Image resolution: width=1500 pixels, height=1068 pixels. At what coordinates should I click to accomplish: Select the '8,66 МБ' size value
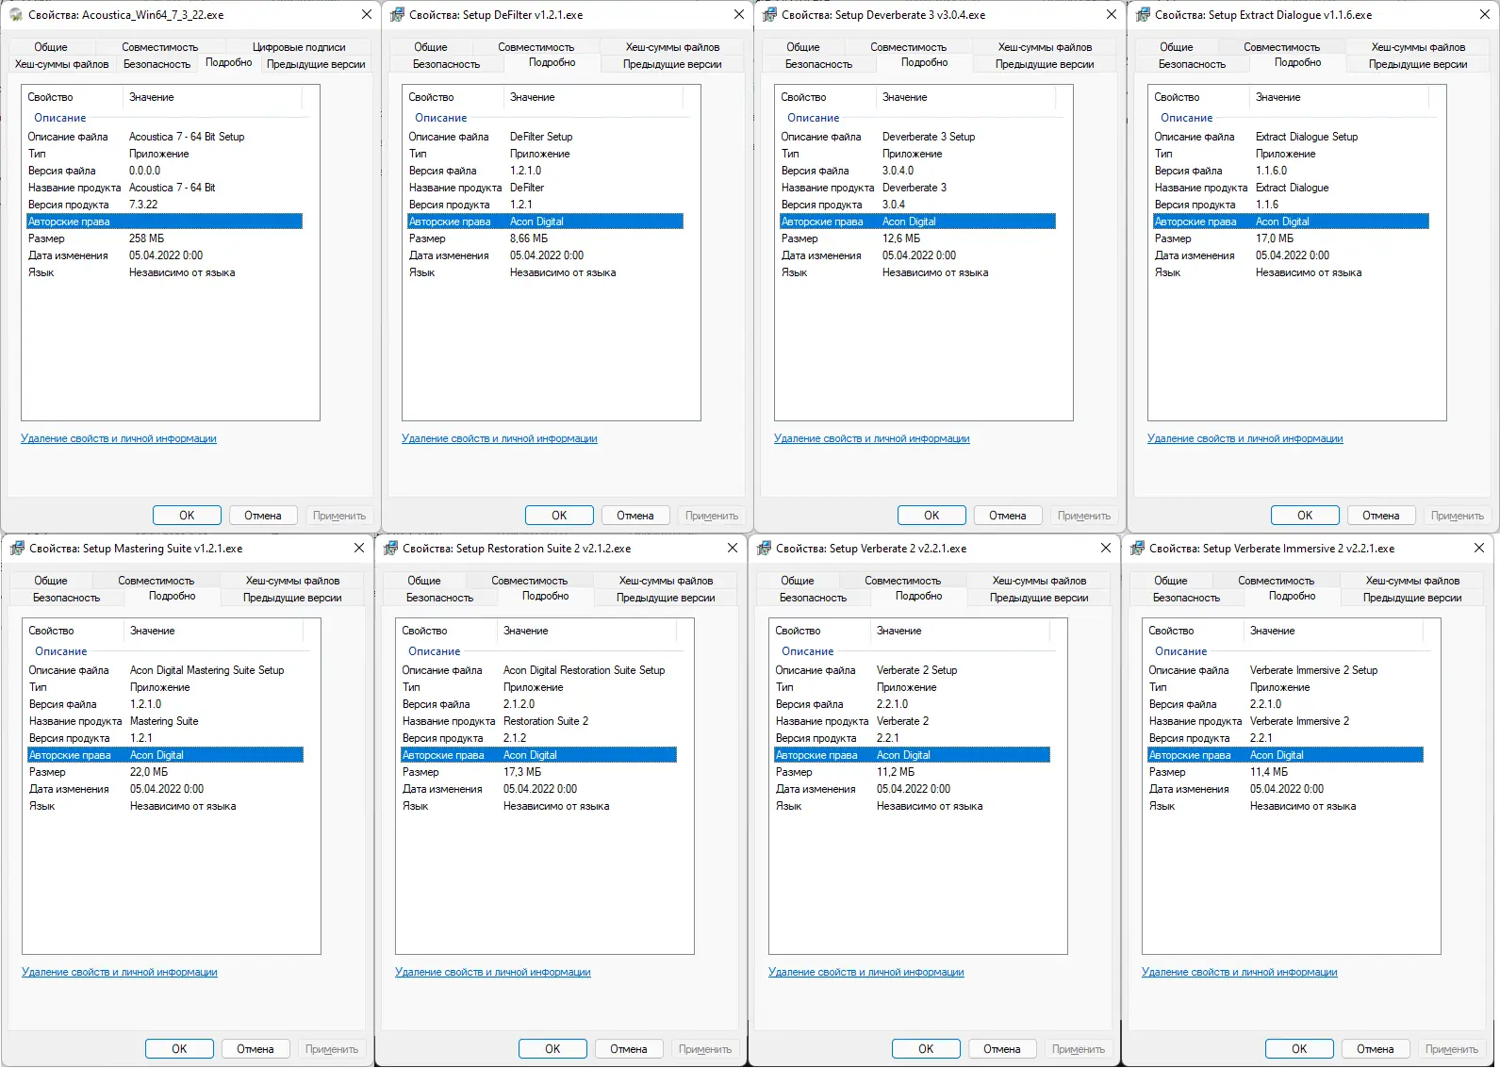tap(529, 238)
